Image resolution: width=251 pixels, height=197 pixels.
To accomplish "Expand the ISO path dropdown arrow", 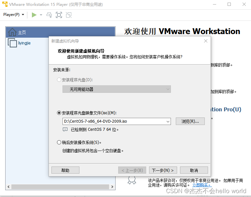I will pyautogui.click(x=168, y=121).
